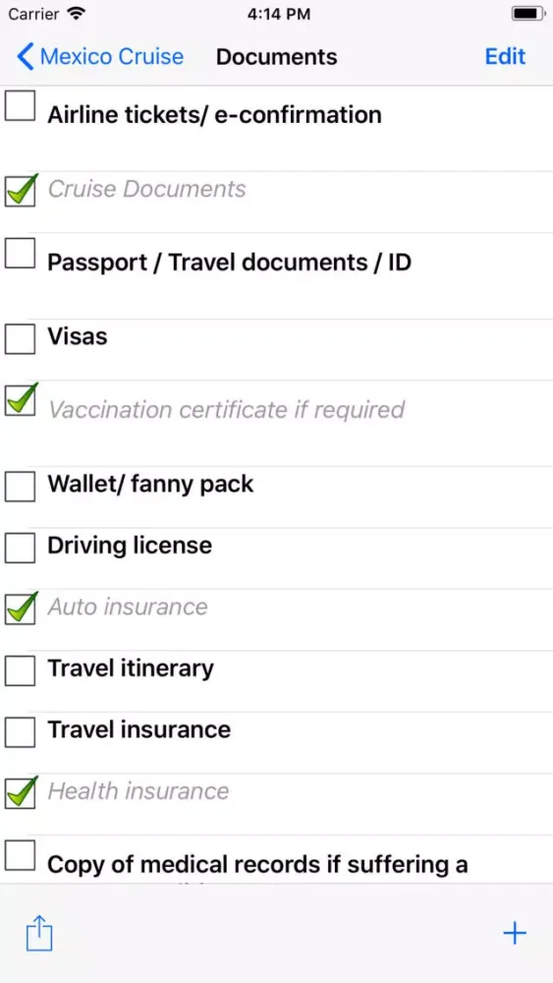553x983 pixels.
Task: Tap the Wi-Fi icon in status bar
Action: point(76,14)
